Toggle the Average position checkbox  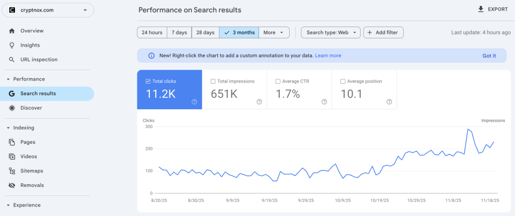pos(343,81)
